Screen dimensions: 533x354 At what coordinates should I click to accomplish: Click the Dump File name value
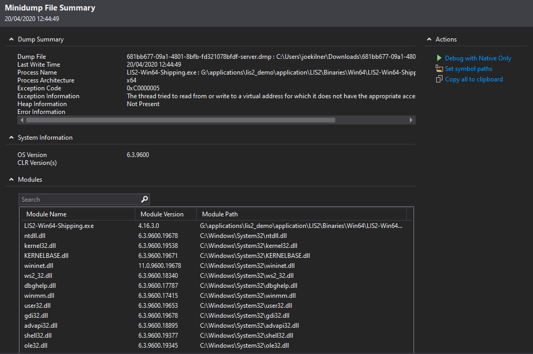(271, 57)
